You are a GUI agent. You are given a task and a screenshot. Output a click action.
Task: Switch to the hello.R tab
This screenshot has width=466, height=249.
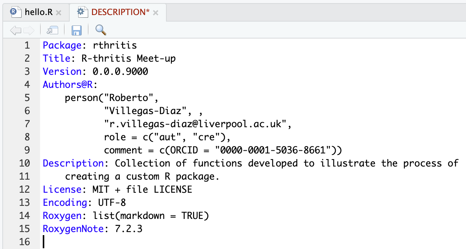(x=38, y=12)
